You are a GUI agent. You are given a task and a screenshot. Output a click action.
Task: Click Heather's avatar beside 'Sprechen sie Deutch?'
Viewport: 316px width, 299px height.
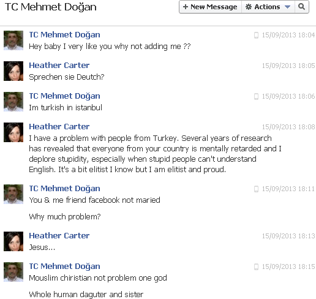(x=13, y=71)
